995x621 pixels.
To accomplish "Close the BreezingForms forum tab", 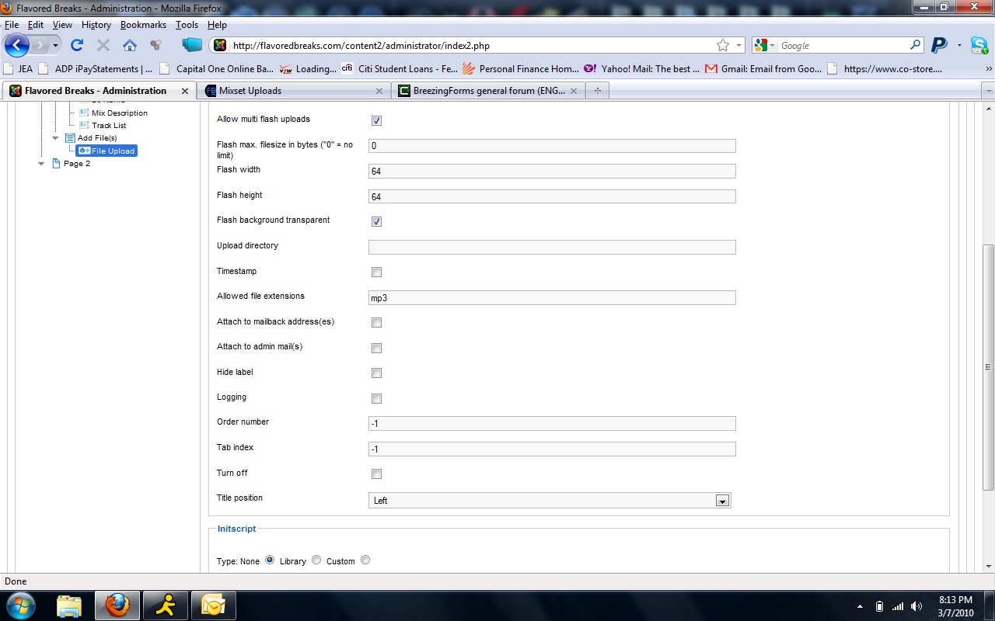I will tap(574, 91).
